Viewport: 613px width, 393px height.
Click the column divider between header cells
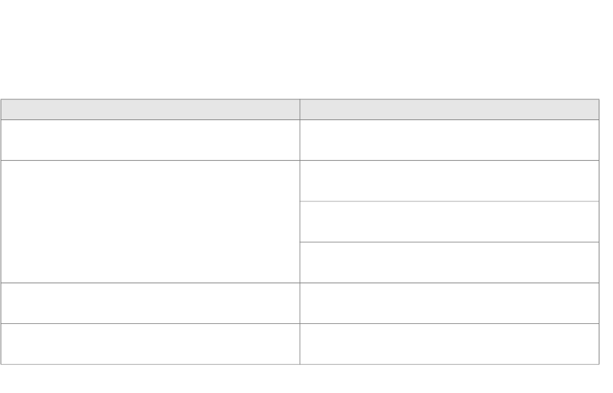coord(300,110)
